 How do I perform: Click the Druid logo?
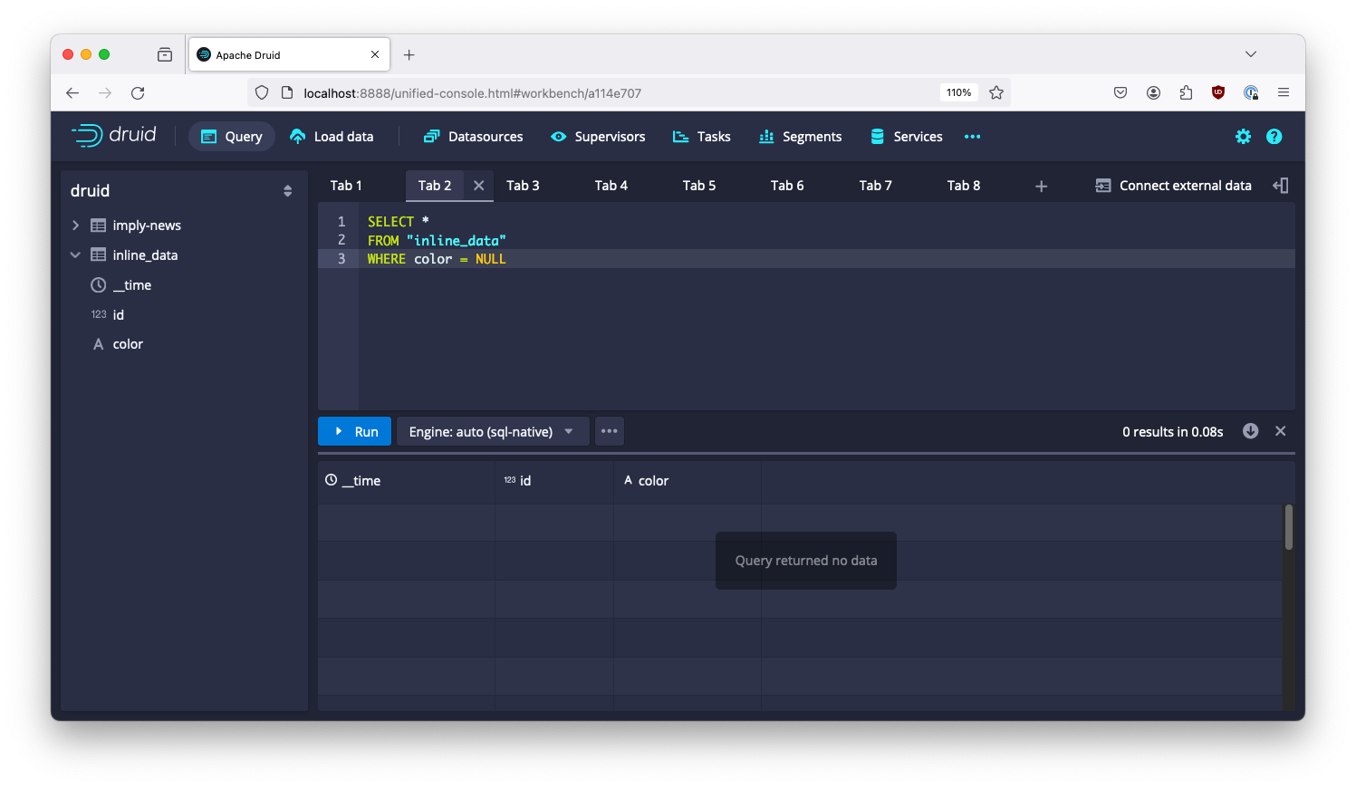(114, 136)
